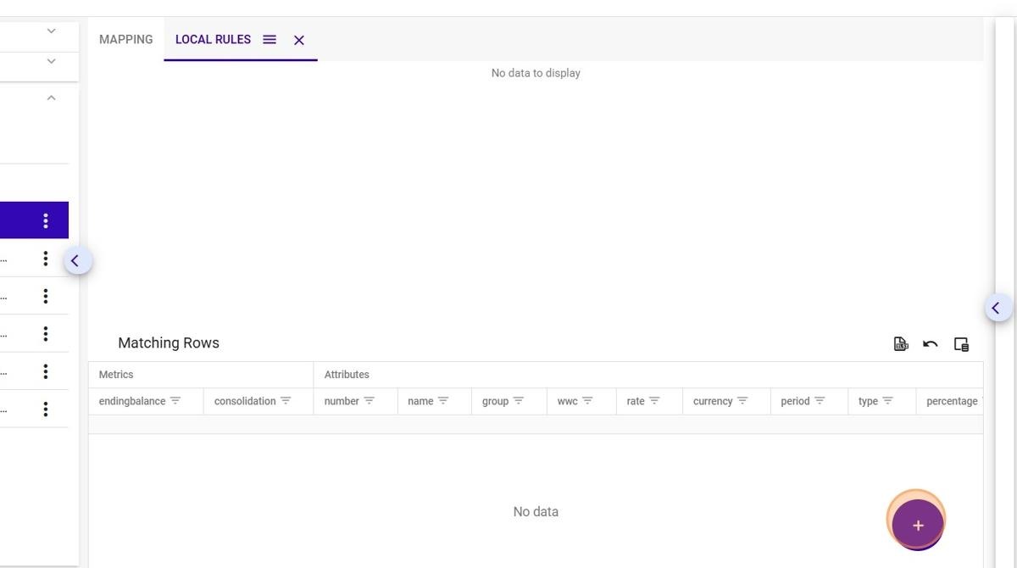Filter the period column

point(820,401)
